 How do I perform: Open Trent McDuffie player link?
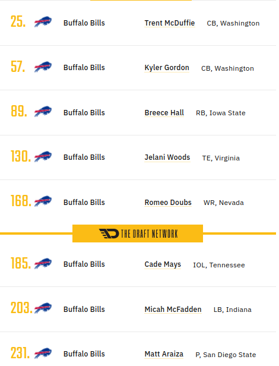click(171, 23)
